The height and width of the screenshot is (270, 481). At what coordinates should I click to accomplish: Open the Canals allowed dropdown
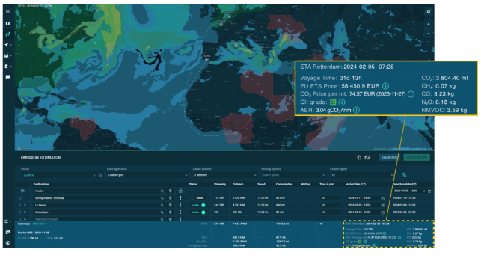(x=224, y=175)
